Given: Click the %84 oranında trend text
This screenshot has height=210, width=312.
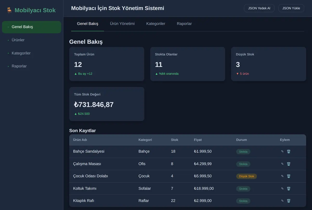Looking at the screenshot, I should (x=167, y=74).
